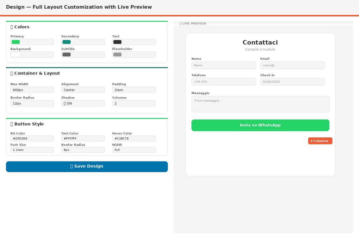The width and height of the screenshot is (359, 239).
Task: Click the BG Color #25D366 field
Action: [x=32, y=138]
